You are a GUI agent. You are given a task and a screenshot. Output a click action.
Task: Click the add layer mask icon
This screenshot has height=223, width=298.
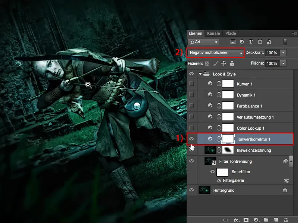[246, 220]
